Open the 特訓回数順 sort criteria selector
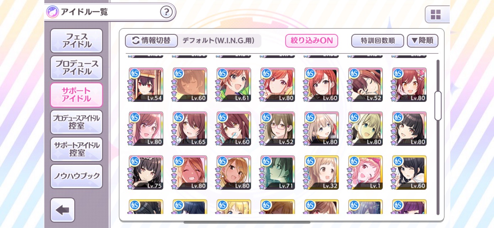The image size is (494, 228). pos(378,41)
